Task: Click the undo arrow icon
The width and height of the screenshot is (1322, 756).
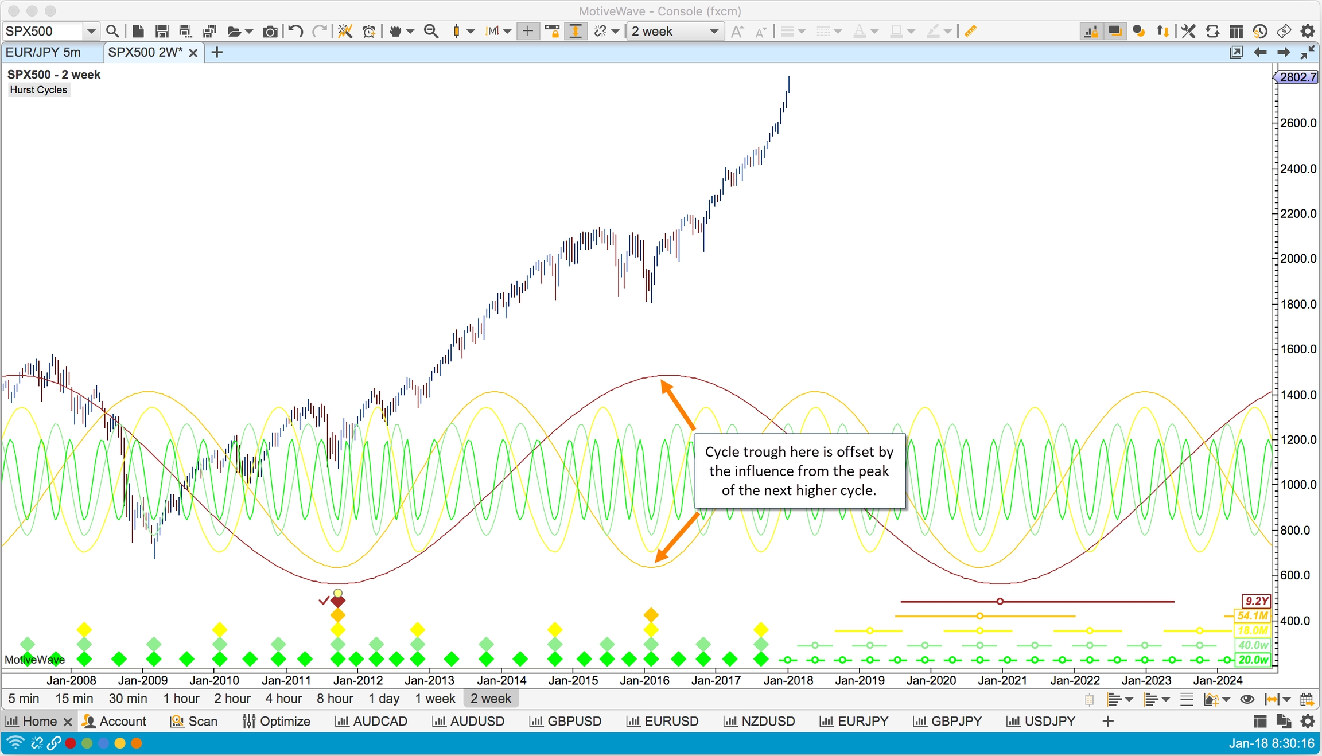Action: pos(295,32)
